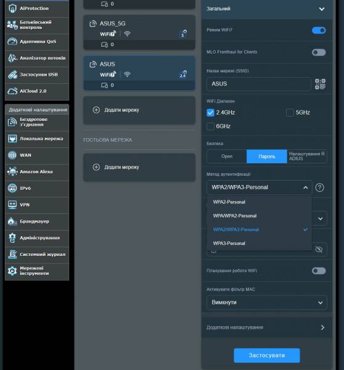The width and height of the screenshot is (344, 370).
Task: Select WPA/WPA2-Personal from the list
Action: [x=260, y=216]
